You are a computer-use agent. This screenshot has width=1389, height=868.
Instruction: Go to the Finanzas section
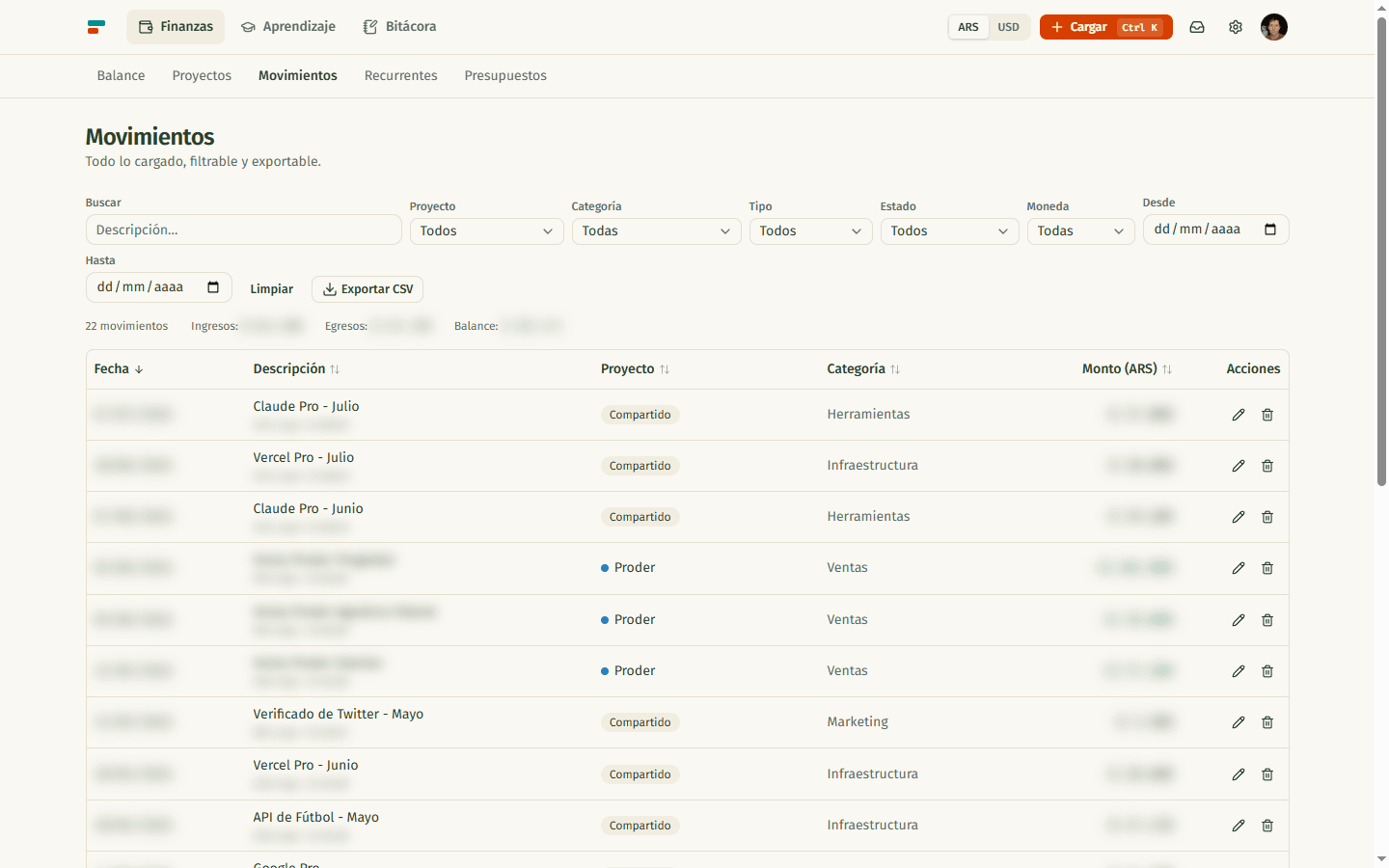tap(176, 27)
